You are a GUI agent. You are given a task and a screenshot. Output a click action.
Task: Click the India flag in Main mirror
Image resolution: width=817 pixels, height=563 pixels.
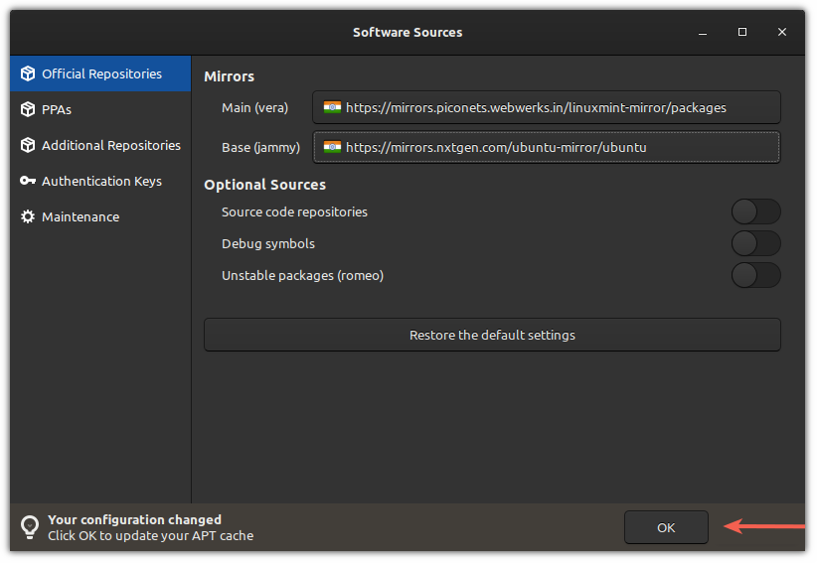(x=332, y=107)
